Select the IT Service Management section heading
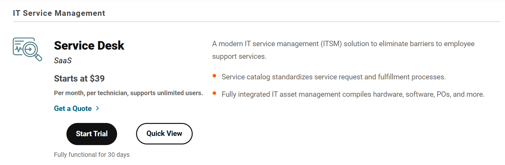The width and height of the screenshot is (505, 165). (59, 13)
